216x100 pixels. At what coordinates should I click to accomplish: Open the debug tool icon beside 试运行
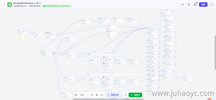126,95
